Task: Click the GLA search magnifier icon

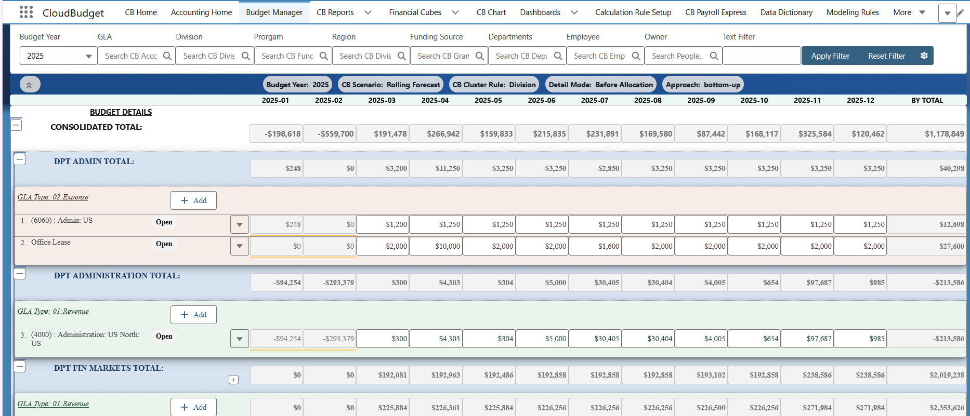Action: tap(167, 56)
